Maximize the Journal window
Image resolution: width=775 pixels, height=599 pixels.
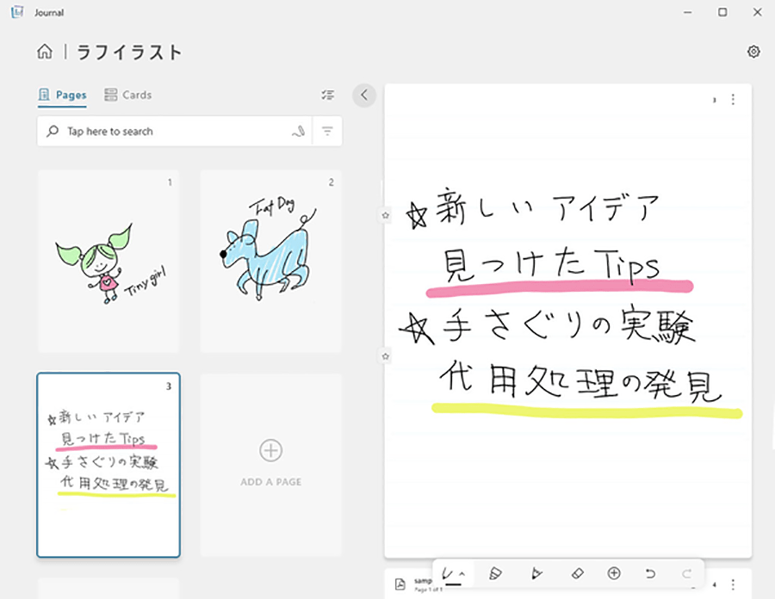click(722, 12)
